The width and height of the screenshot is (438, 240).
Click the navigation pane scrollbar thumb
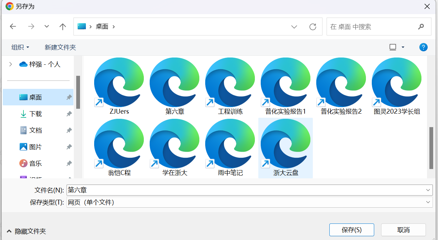(x=78, y=92)
